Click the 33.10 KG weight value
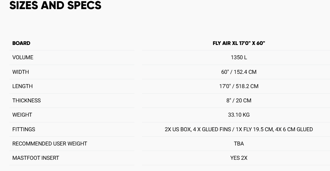This screenshot has height=171, width=330. click(239, 115)
